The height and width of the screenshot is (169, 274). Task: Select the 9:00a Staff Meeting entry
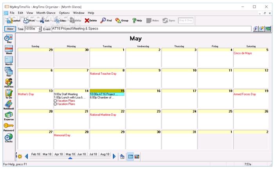(66, 94)
